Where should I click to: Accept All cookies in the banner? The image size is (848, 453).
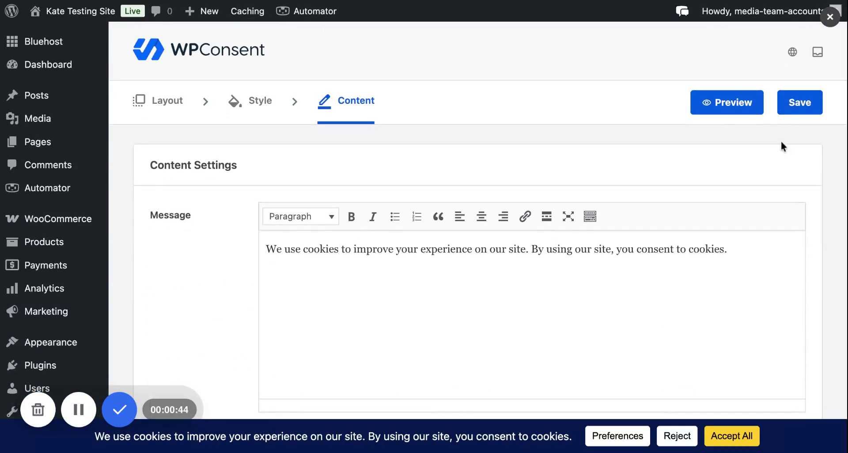click(731, 436)
